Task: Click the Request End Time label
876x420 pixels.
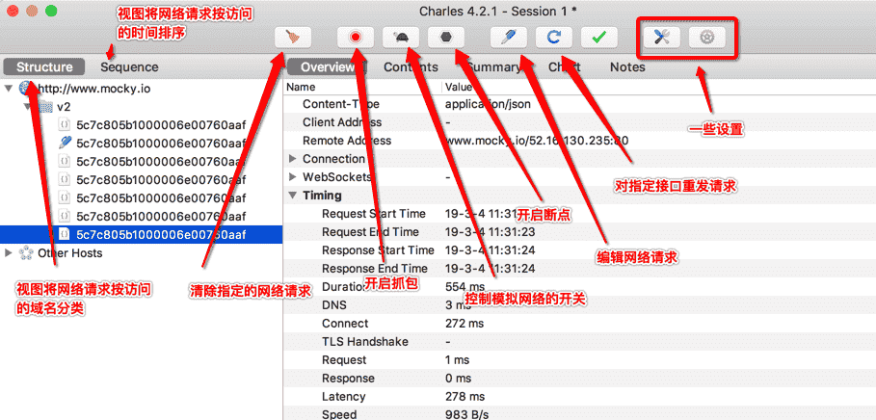Action: click(x=370, y=232)
